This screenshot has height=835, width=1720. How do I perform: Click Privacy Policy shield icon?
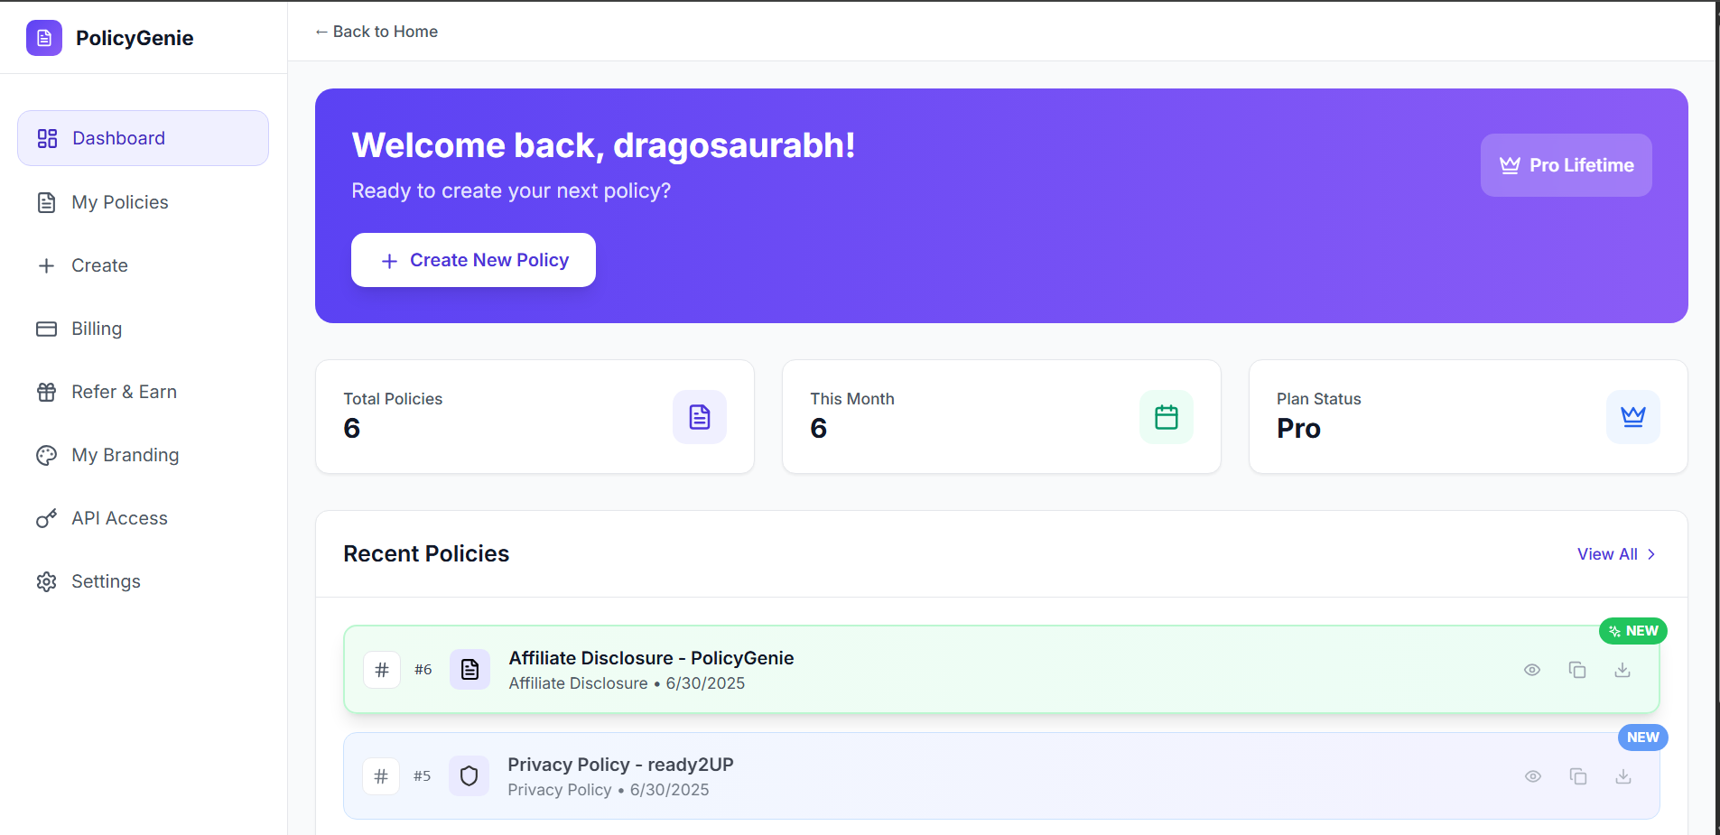click(470, 776)
